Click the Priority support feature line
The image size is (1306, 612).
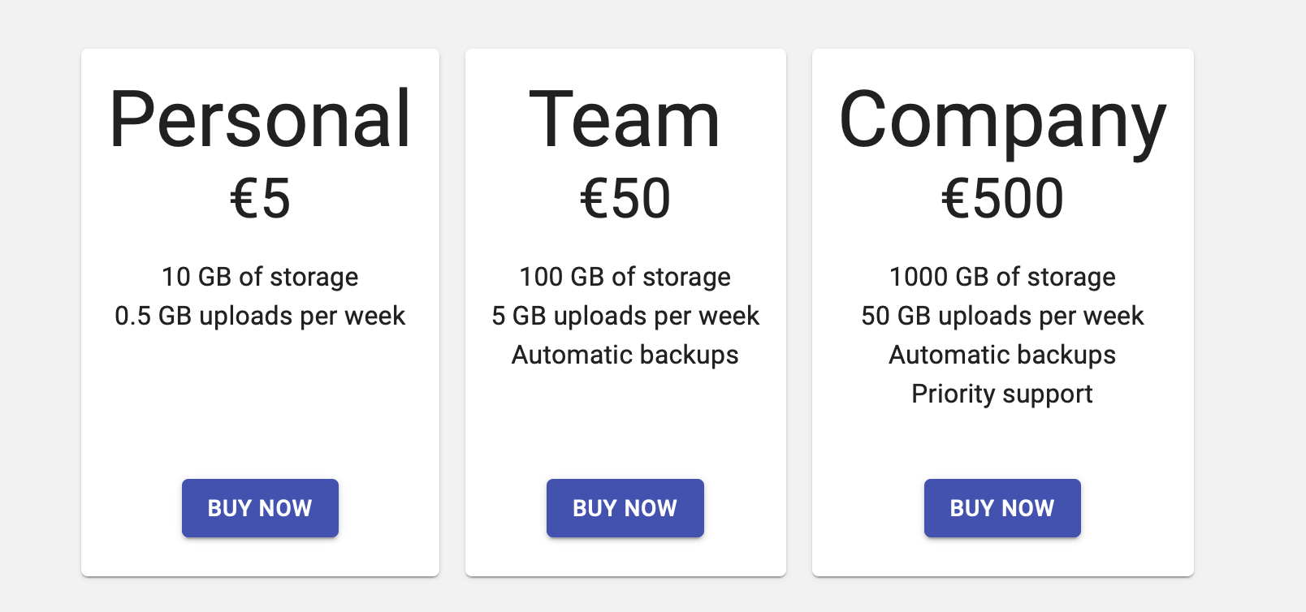[1002, 394]
